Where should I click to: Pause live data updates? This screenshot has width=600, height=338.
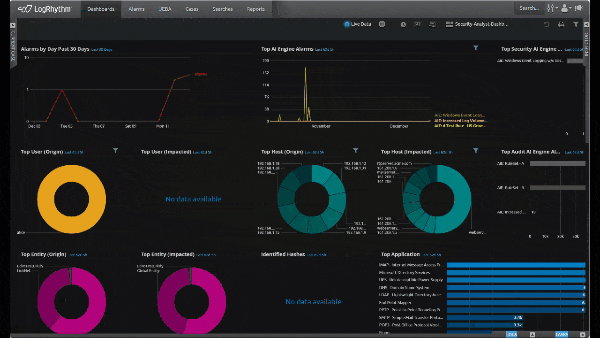(x=382, y=24)
